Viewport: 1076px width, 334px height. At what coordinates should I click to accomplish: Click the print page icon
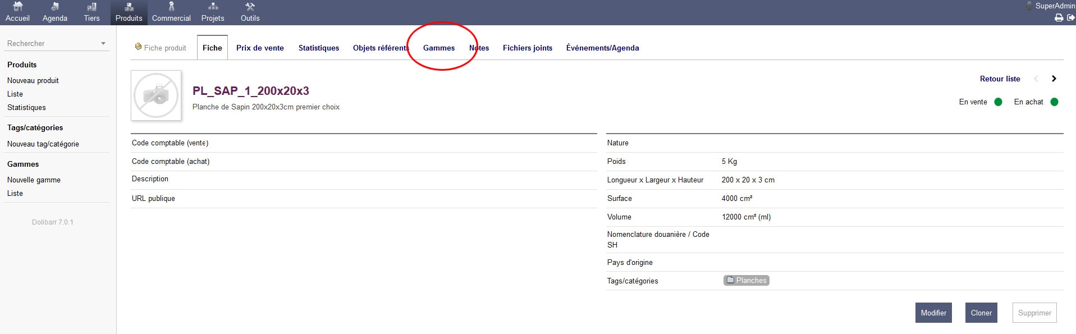click(1059, 18)
